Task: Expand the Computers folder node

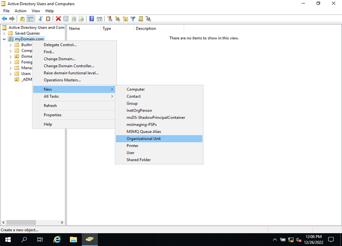Action: pyautogui.click(x=11, y=51)
